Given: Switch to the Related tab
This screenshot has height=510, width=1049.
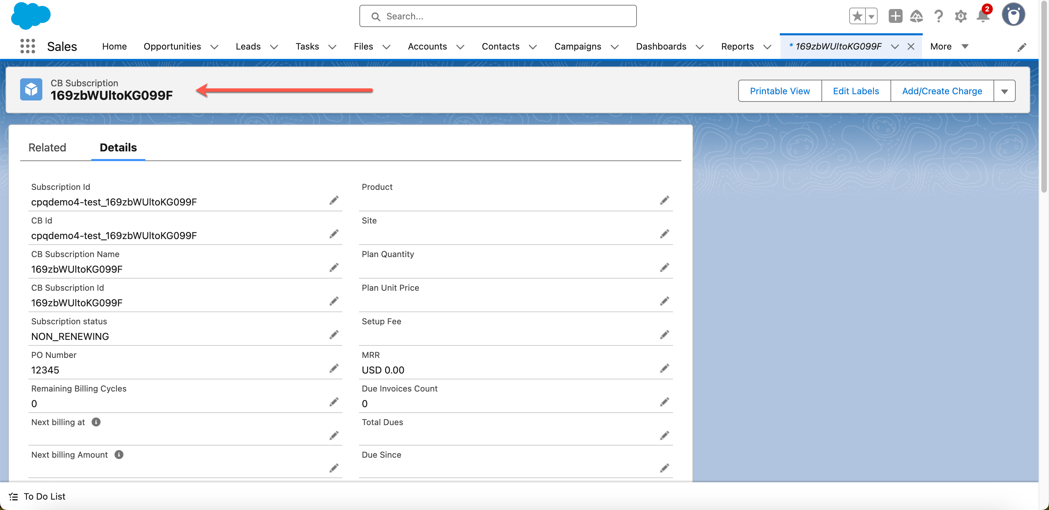Looking at the screenshot, I should pos(47,147).
